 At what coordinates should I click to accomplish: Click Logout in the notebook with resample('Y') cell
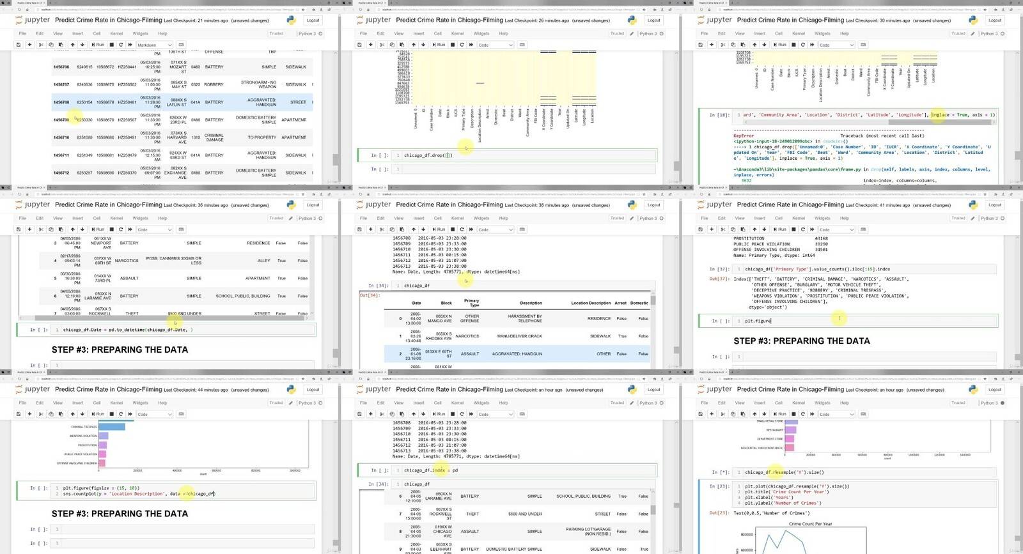pyautogui.click(x=995, y=389)
